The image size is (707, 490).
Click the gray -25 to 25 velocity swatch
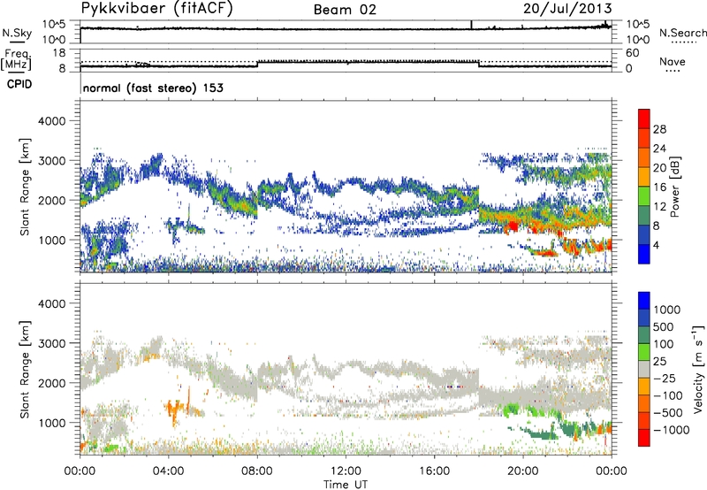pos(644,370)
